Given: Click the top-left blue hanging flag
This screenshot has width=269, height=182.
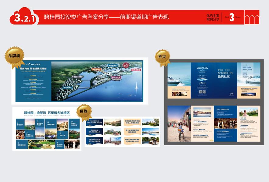Looking at the screenshot, I should [95, 122].
